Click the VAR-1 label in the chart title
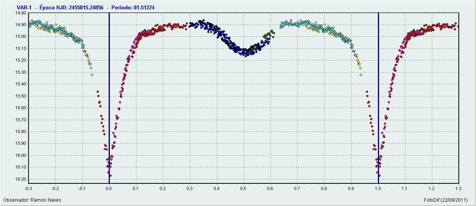Viewport: 476px width, 206px height. pyautogui.click(x=24, y=7)
